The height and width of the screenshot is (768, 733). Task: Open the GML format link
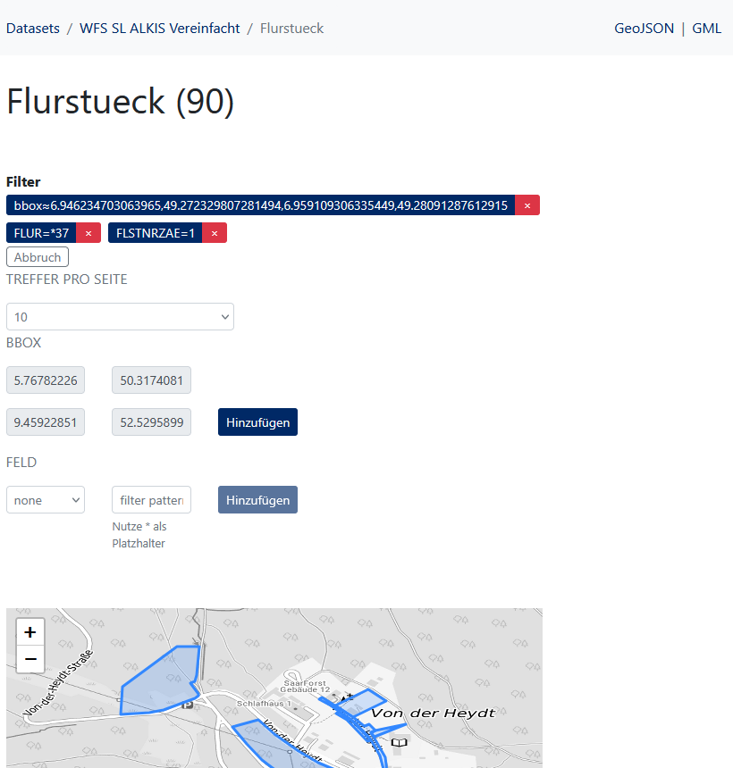(706, 29)
